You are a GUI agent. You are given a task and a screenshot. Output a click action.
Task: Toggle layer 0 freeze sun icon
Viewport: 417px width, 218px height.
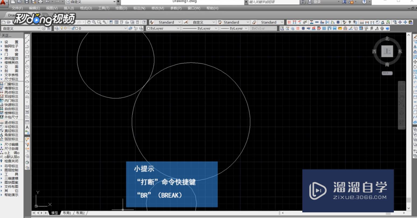[x=65, y=28]
